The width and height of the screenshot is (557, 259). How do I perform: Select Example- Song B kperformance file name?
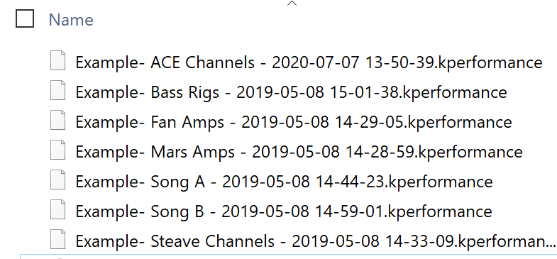pos(284,212)
